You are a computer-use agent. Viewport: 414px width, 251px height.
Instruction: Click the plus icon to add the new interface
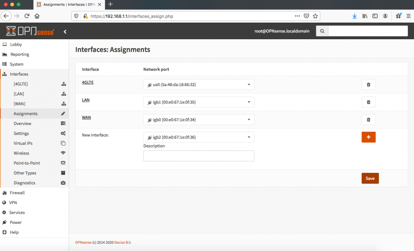pyautogui.click(x=368, y=137)
